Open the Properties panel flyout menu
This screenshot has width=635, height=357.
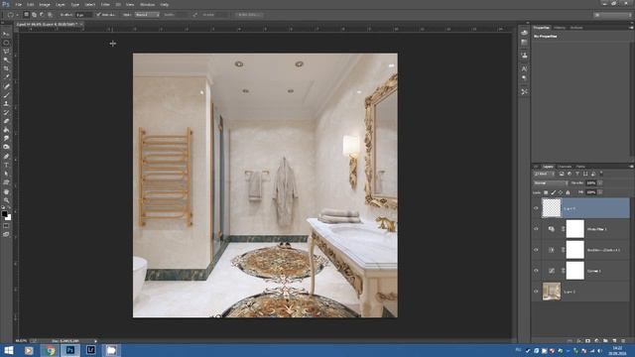tap(631, 28)
